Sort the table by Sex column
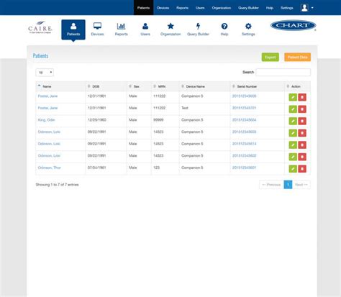Viewport: 341px width, 297px height. (x=139, y=86)
